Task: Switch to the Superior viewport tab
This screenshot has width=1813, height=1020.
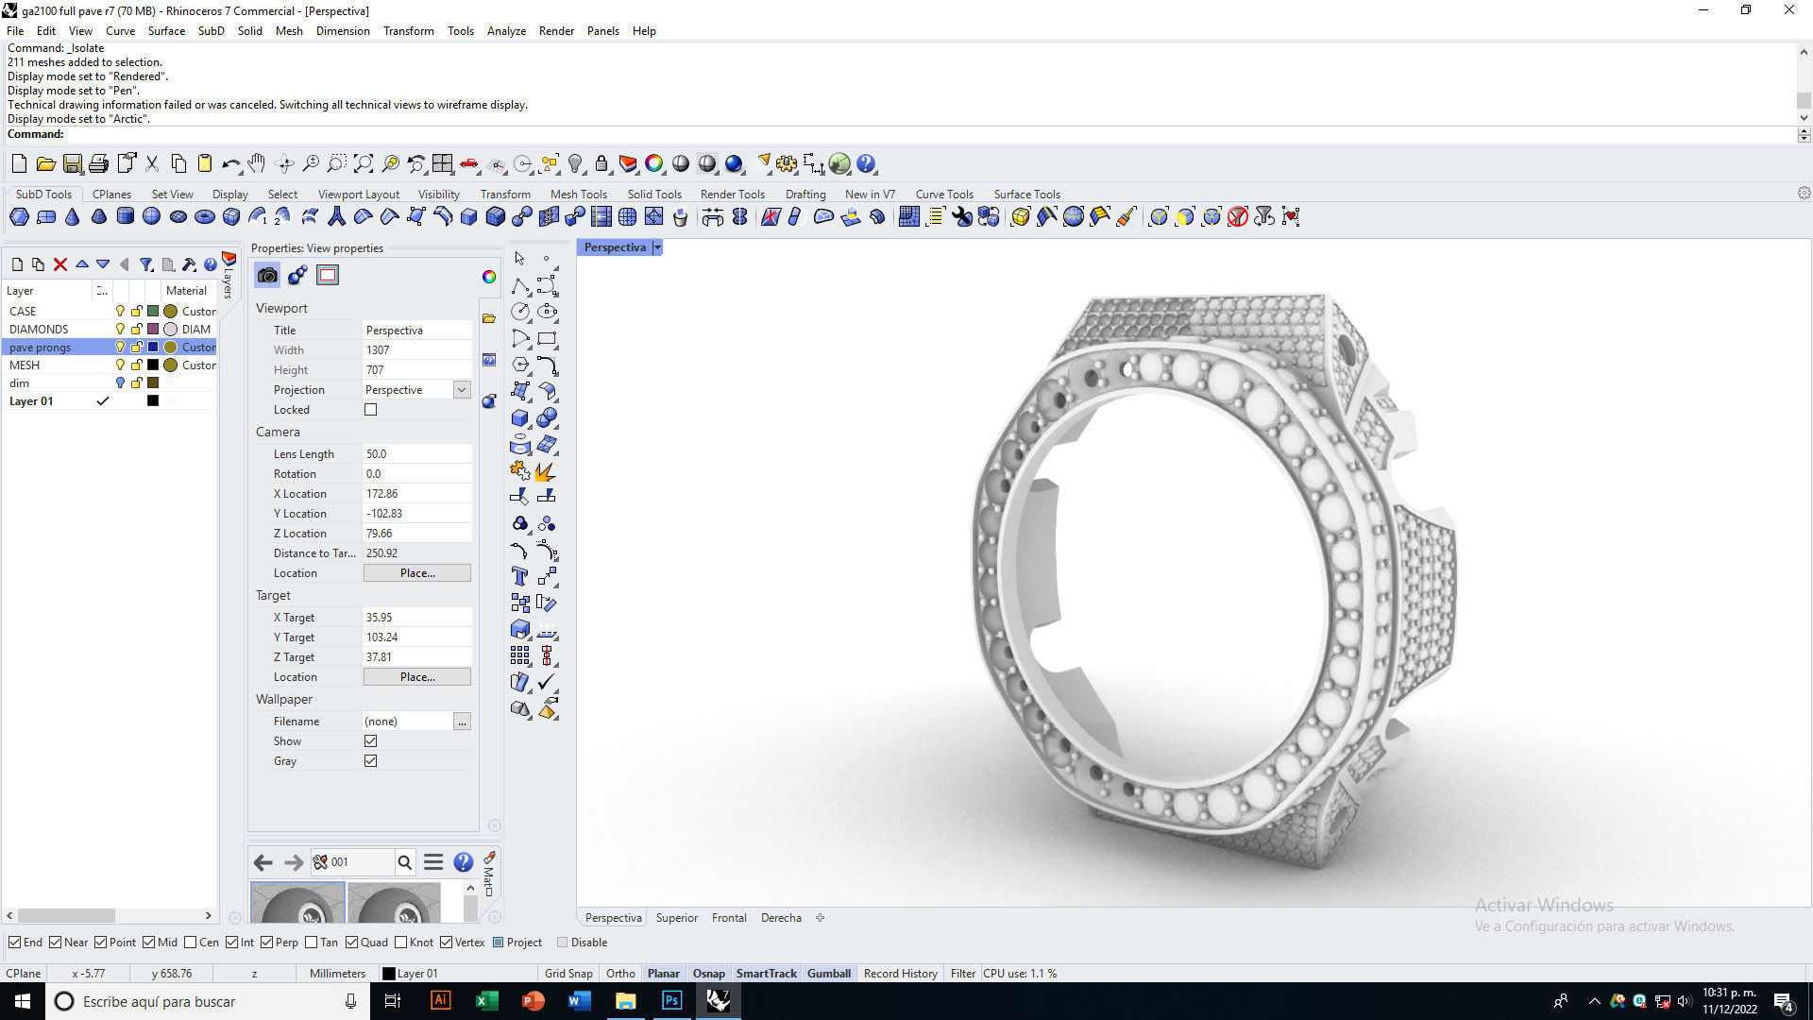Action: point(677,918)
